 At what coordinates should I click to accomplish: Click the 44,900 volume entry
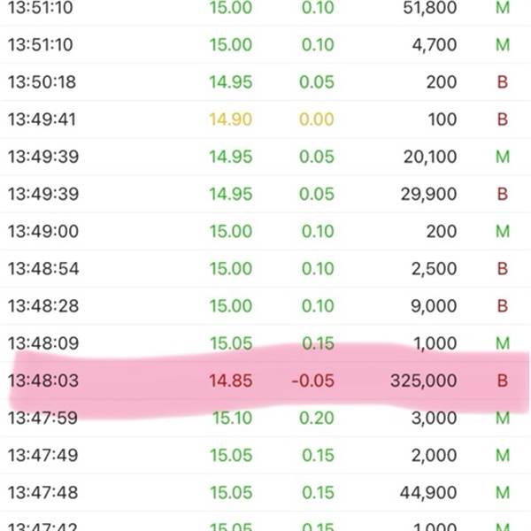tap(428, 492)
